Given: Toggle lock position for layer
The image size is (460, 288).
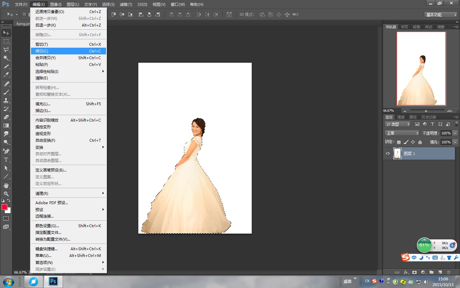Looking at the screenshot, I should [413, 142].
